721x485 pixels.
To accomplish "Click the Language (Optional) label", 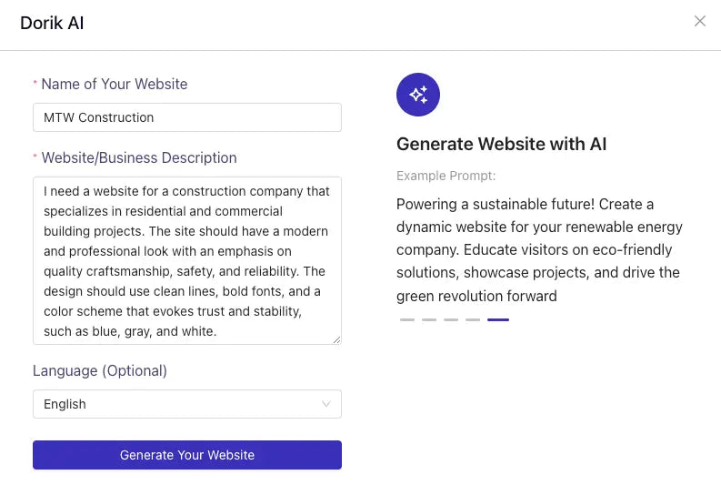I will [x=100, y=370].
